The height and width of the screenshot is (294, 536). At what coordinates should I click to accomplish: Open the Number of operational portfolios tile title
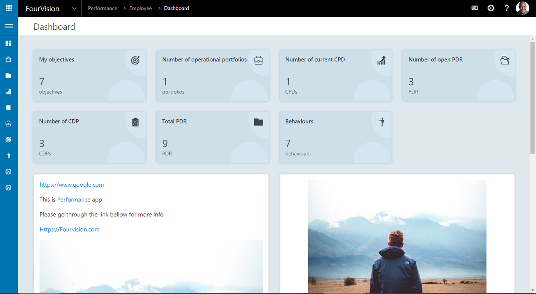click(x=205, y=59)
